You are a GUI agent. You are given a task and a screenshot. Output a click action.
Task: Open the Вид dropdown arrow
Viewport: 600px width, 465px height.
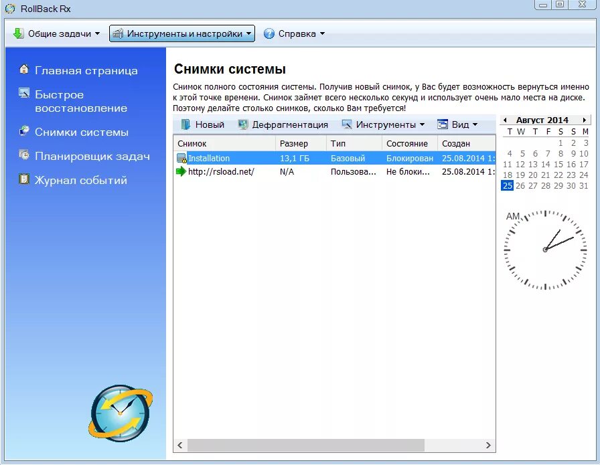475,124
